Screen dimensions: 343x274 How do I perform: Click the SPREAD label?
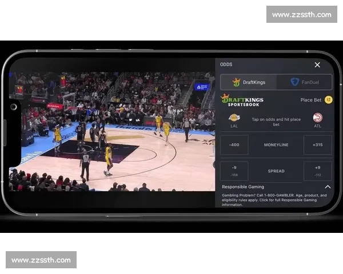click(x=276, y=171)
